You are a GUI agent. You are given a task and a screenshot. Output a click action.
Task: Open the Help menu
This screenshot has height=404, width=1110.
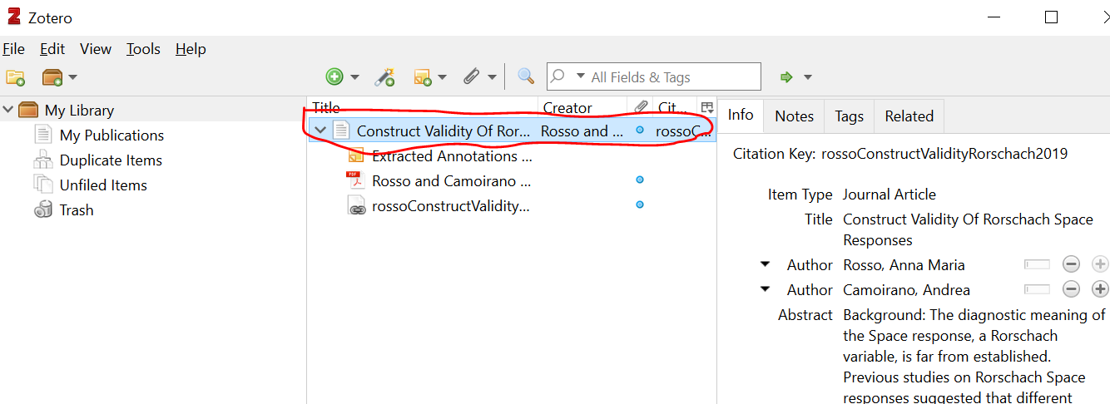[x=191, y=49]
